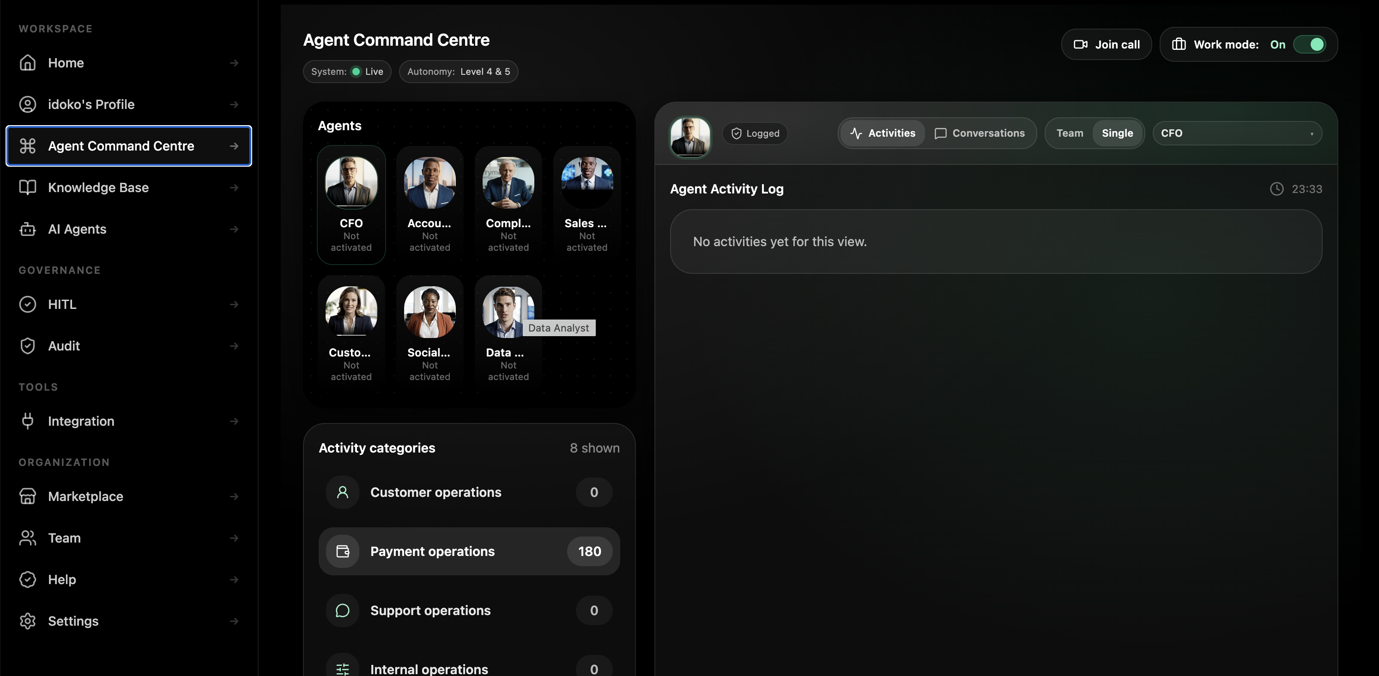Expand idoko's Profile using its arrow

(x=234, y=104)
